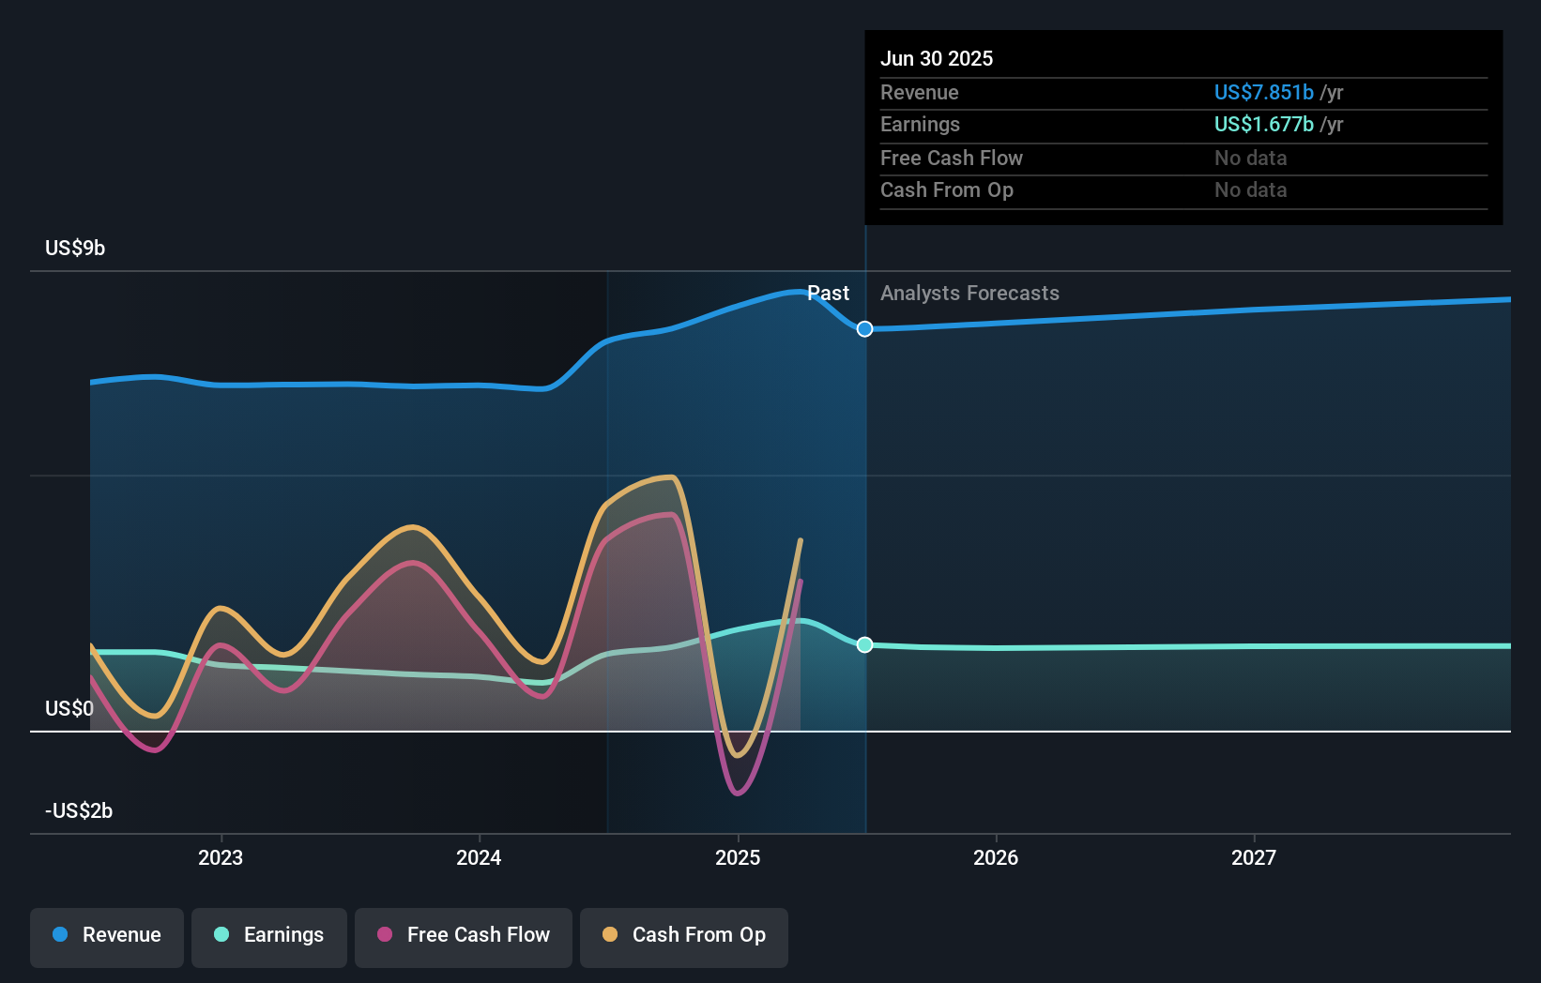Click the 2023 x-axis label

point(221,857)
